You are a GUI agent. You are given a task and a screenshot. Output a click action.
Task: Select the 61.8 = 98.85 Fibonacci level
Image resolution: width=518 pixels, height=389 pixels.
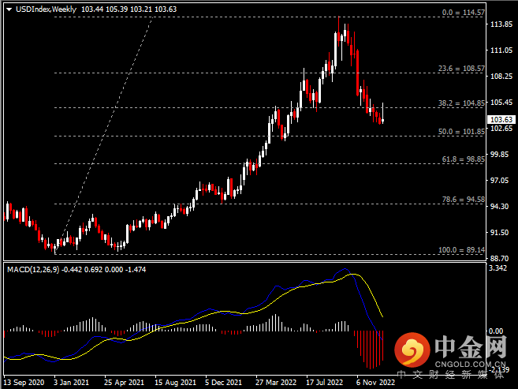[x=462, y=159]
